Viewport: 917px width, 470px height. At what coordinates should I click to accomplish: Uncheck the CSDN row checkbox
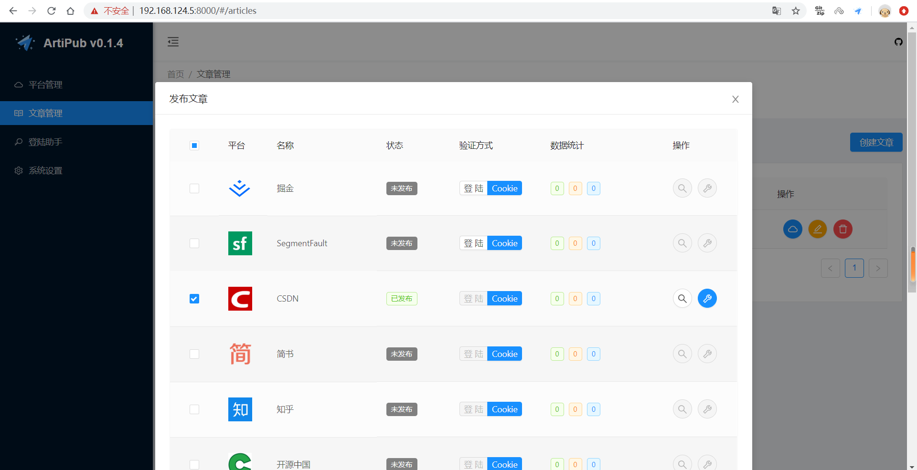194,299
